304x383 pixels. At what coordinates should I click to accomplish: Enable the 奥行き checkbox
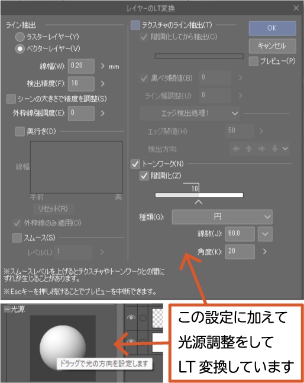20,131
